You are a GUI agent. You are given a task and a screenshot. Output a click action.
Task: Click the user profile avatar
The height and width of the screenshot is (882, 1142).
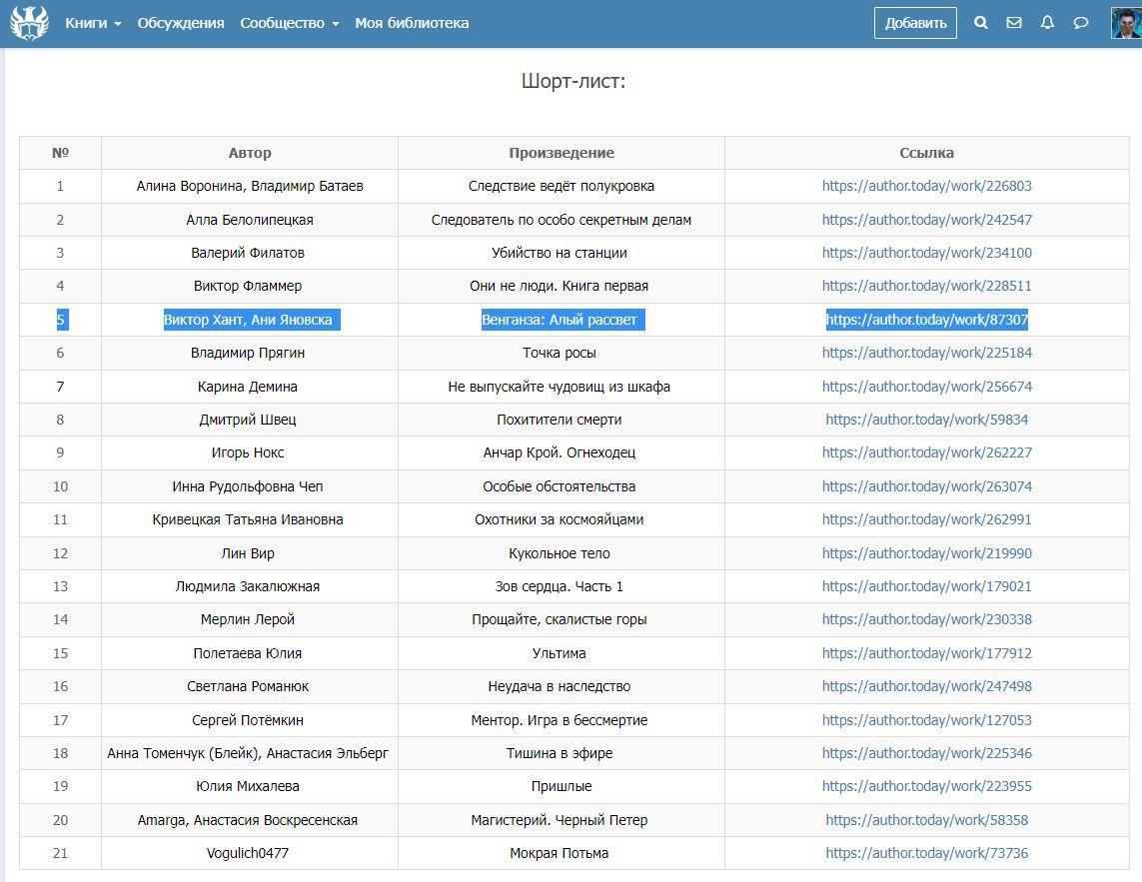pos(1126,23)
